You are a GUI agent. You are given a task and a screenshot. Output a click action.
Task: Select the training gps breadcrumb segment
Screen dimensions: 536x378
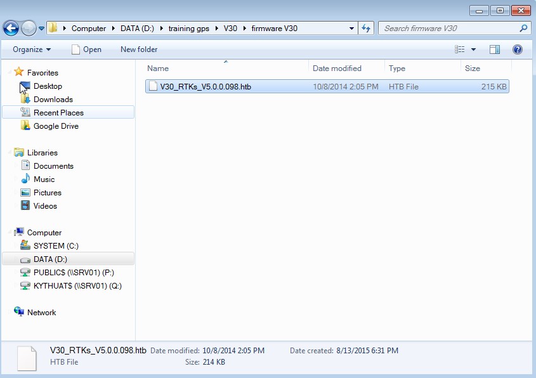click(188, 29)
